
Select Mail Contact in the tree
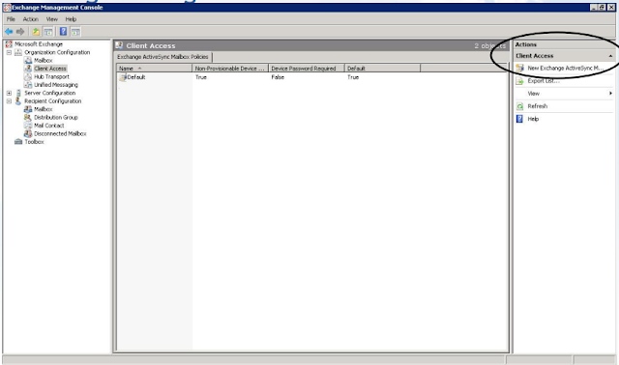point(49,126)
